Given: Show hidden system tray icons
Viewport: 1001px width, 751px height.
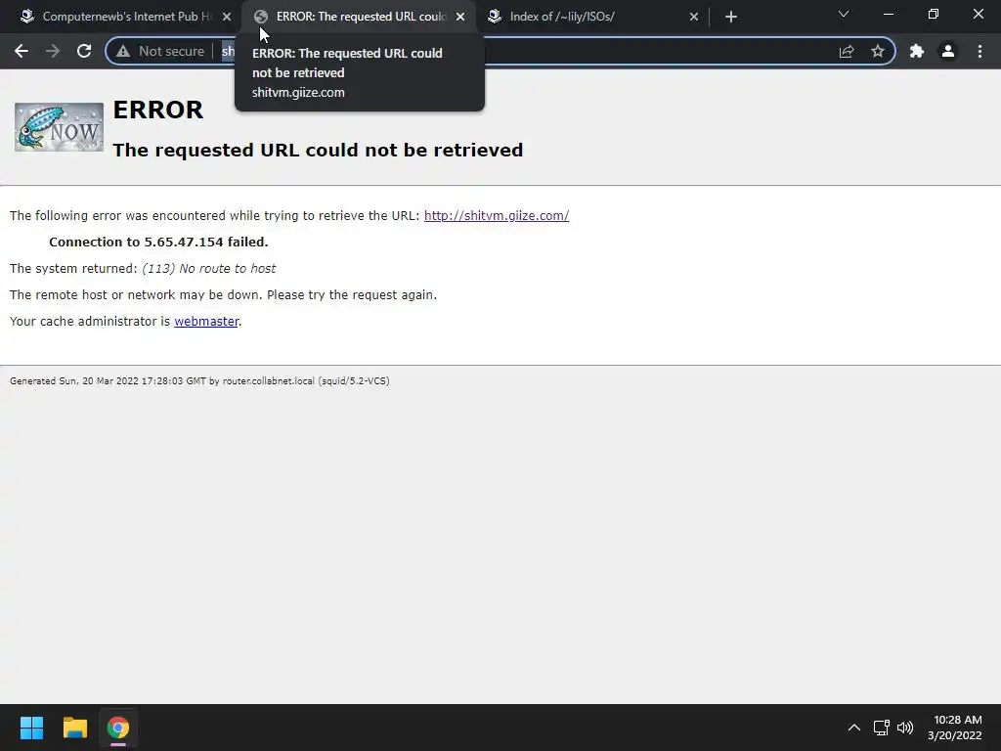Looking at the screenshot, I should (x=853, y=728).
